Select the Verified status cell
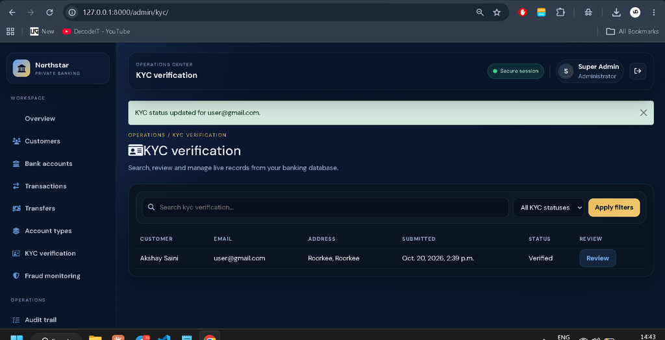The width and height of the screenshot is (665, 340). pos(540,258)
